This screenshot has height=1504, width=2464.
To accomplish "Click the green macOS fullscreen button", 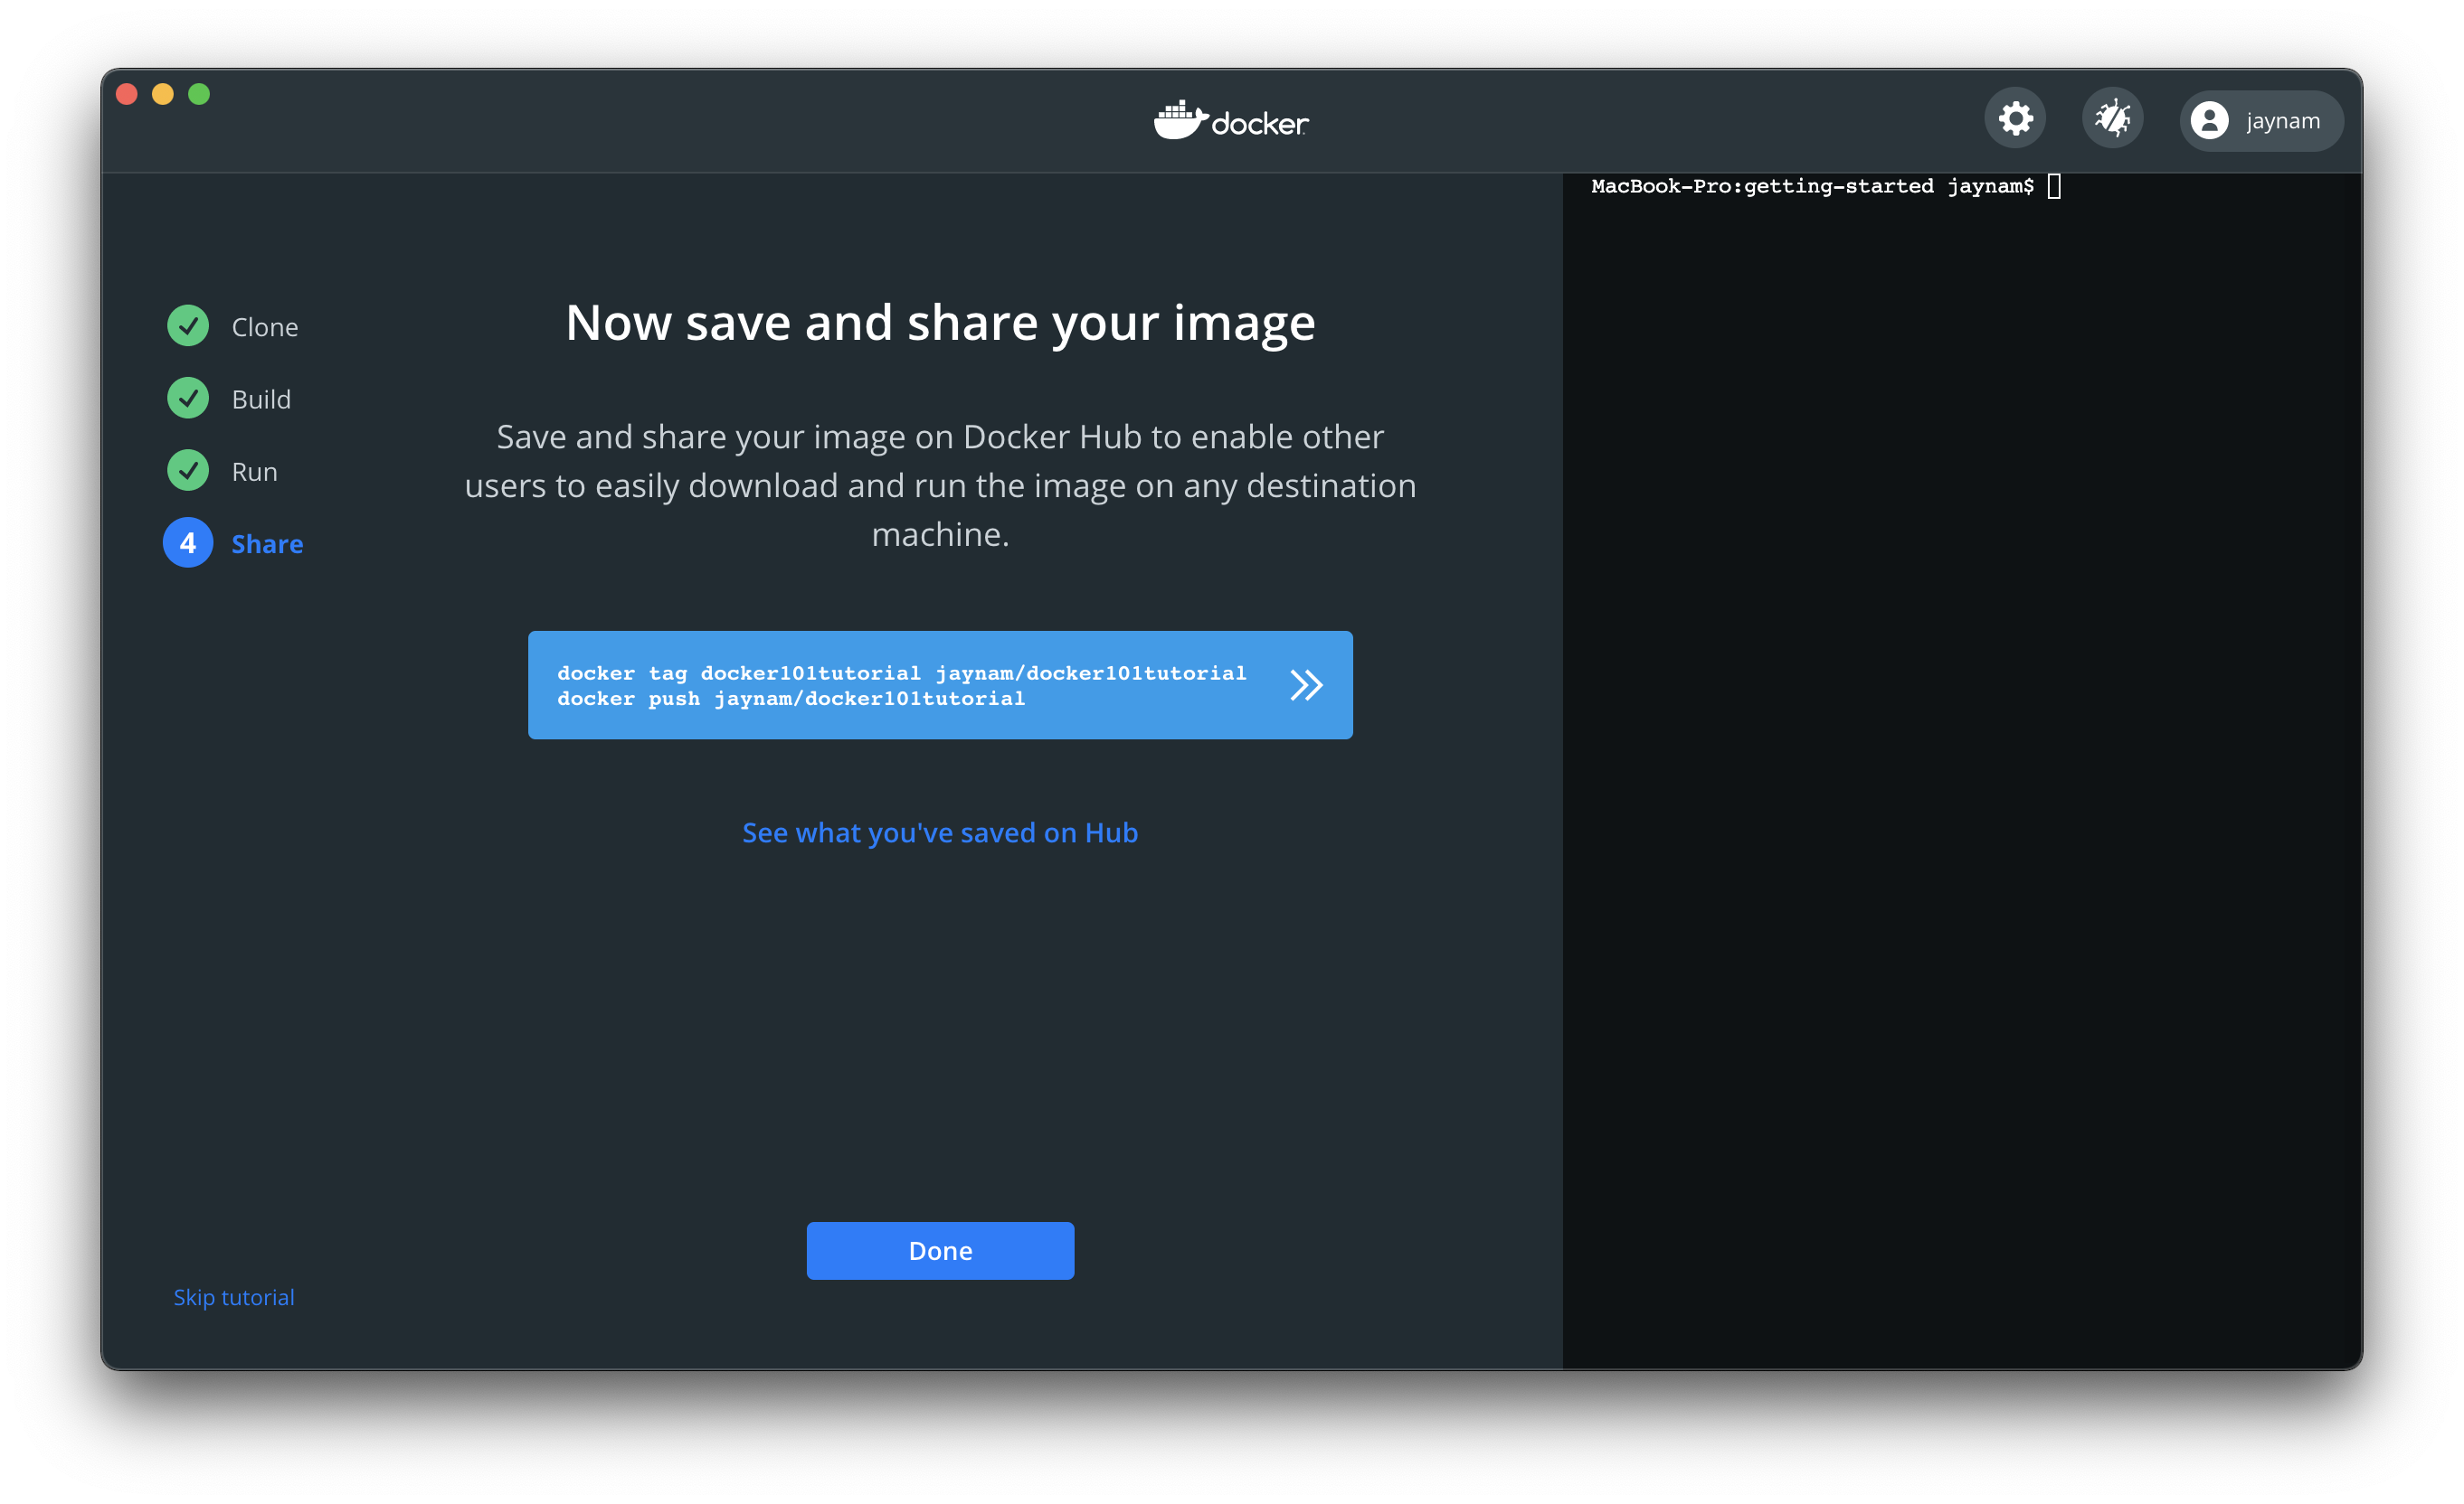I will [199, 94].
